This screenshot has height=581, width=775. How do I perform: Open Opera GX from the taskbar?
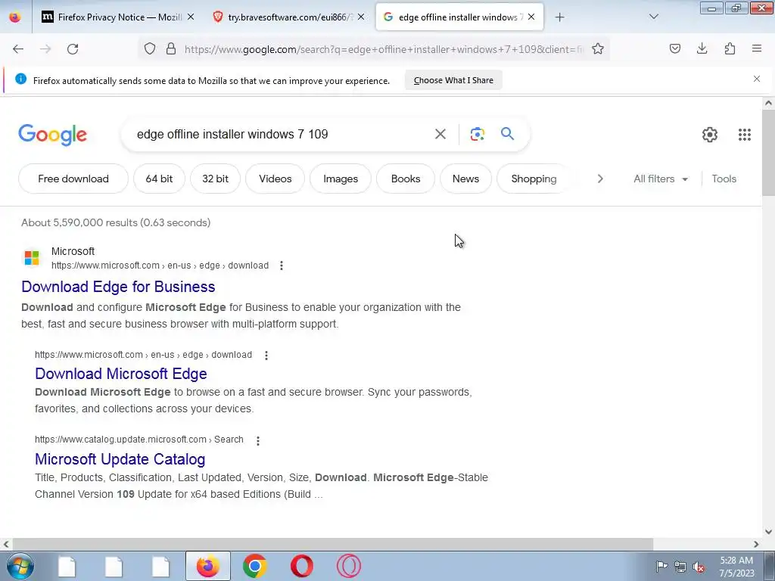point(348,566)
